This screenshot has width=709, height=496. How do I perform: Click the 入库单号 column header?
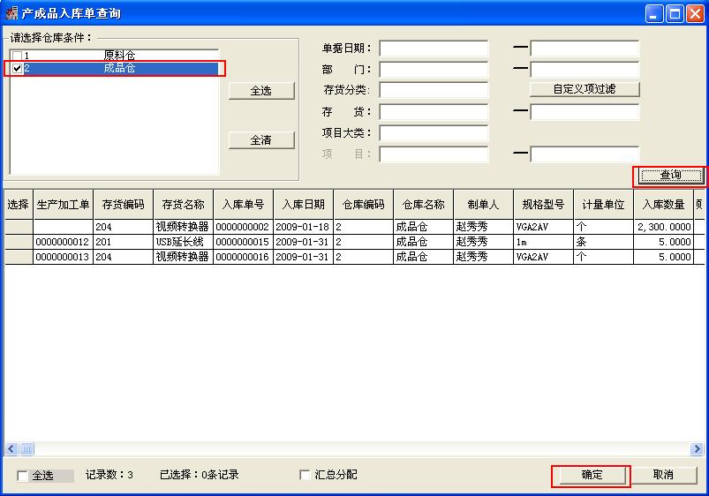pos(244,205)
